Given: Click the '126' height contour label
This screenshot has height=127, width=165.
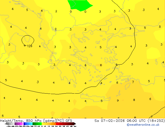Looking at the screenshot, I should (30, 46).
